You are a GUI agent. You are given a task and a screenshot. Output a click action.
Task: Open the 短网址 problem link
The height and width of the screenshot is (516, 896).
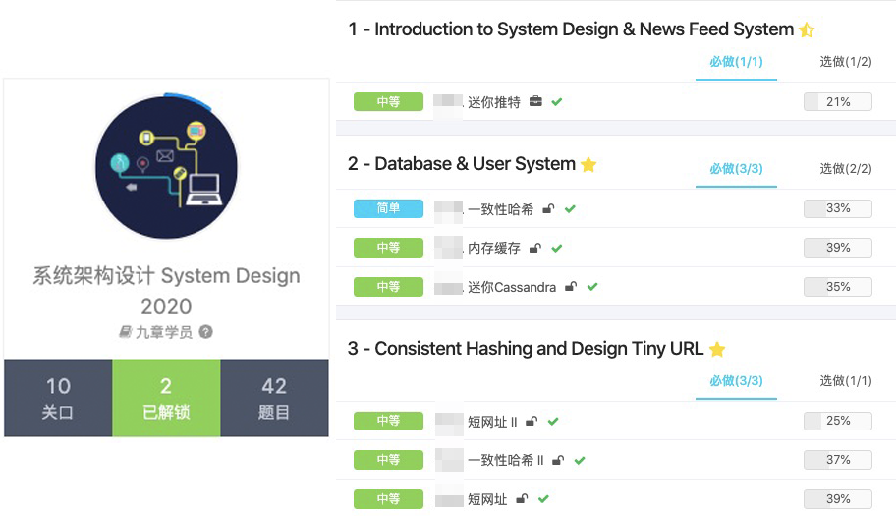click(x=487, y=499)
